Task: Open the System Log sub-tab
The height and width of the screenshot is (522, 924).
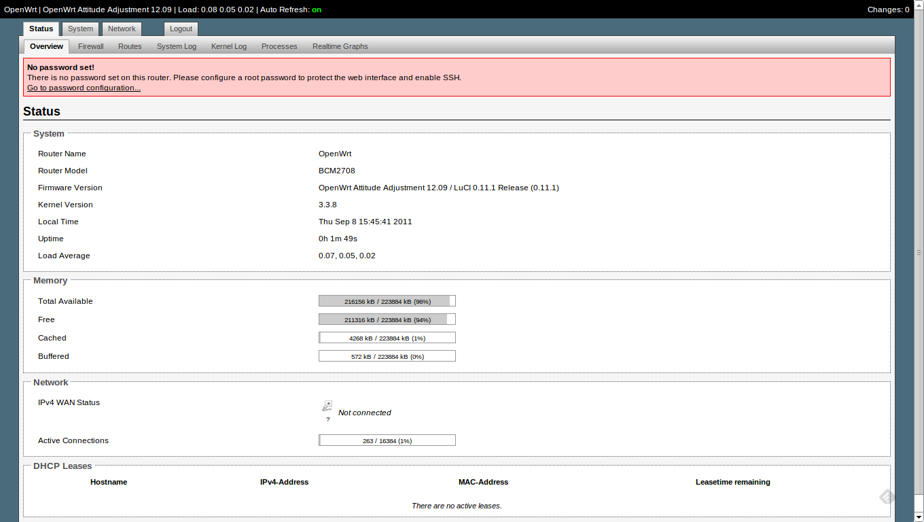Action: tap(177, 46)
